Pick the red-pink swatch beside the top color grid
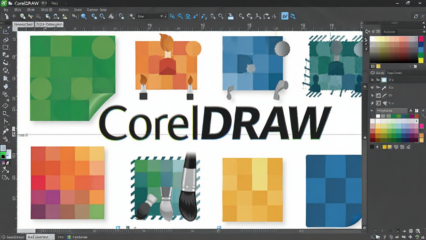Viewport: 426px width, 240px height. pos(421,39)
